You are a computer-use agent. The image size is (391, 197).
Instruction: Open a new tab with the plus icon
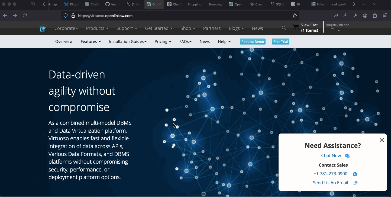click(364, 4)
